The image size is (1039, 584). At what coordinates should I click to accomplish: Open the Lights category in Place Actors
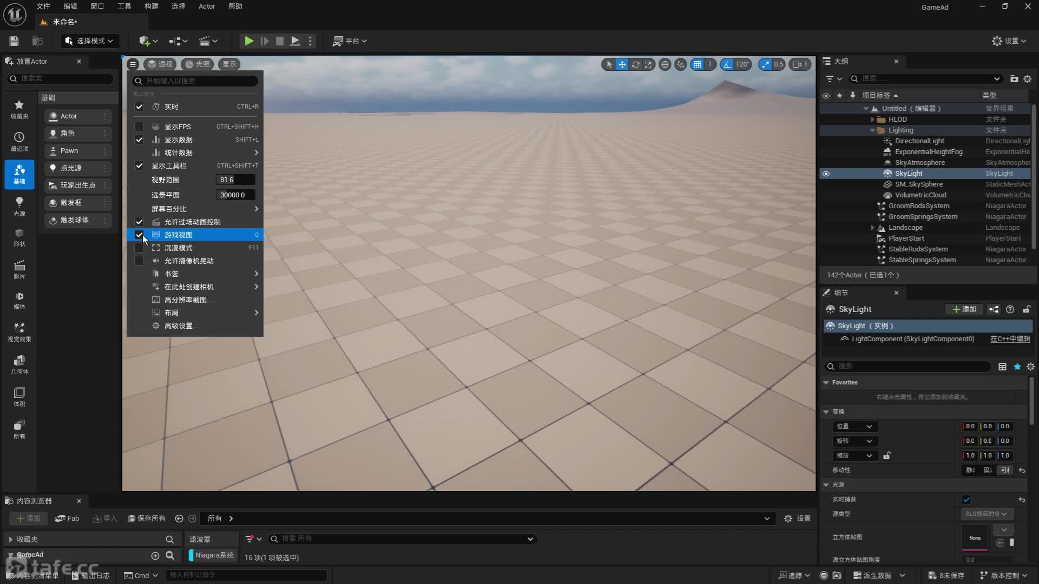click(19, 205)
